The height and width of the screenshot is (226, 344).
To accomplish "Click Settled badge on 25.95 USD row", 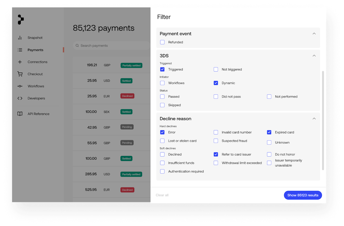I will (x=126, y=81).
